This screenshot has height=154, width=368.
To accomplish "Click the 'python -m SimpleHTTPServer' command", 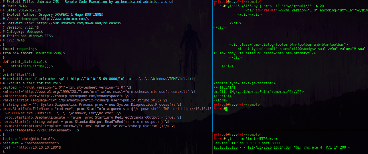I will [252, 139].
